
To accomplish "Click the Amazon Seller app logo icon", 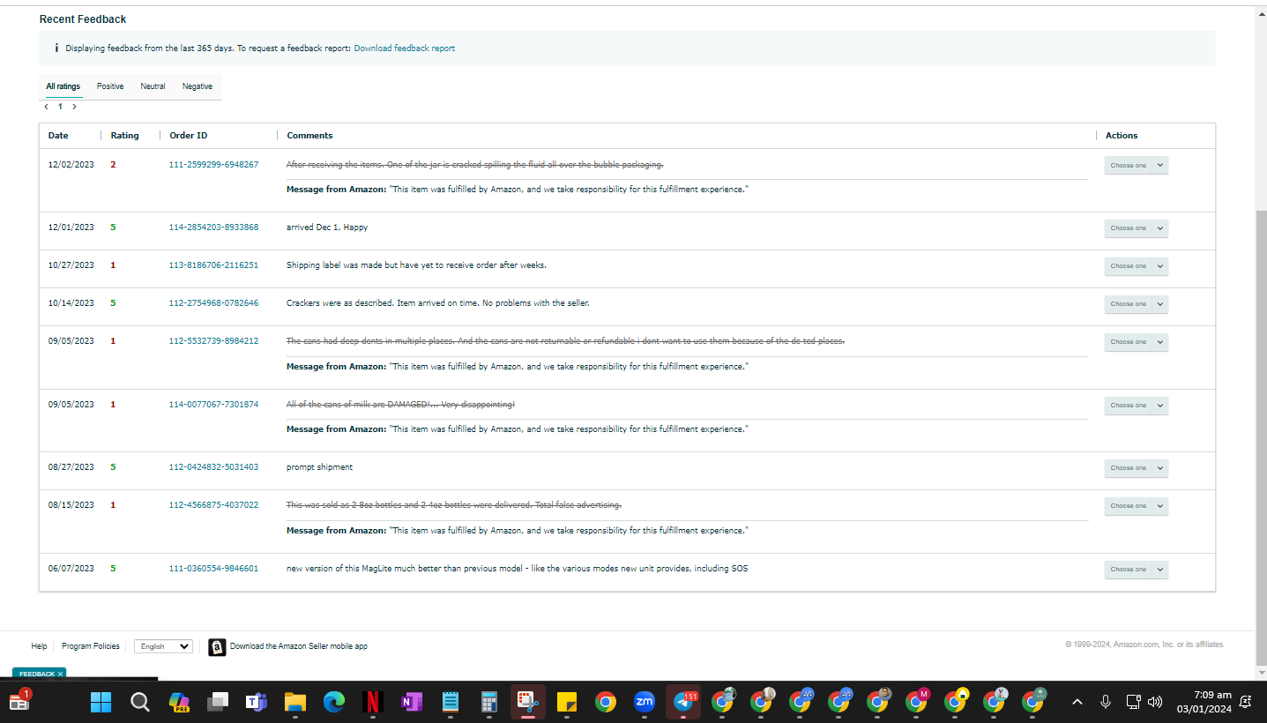I will 217,647.
